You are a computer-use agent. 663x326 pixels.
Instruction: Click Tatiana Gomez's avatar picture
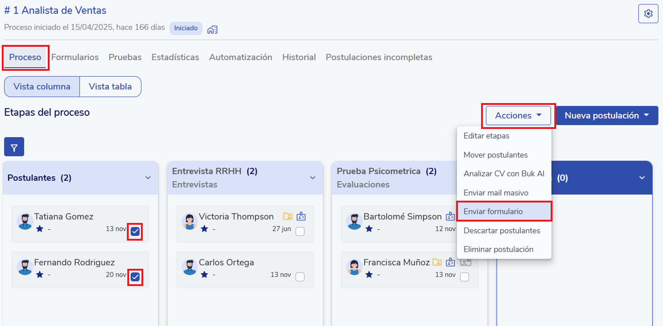pos(25,221)
